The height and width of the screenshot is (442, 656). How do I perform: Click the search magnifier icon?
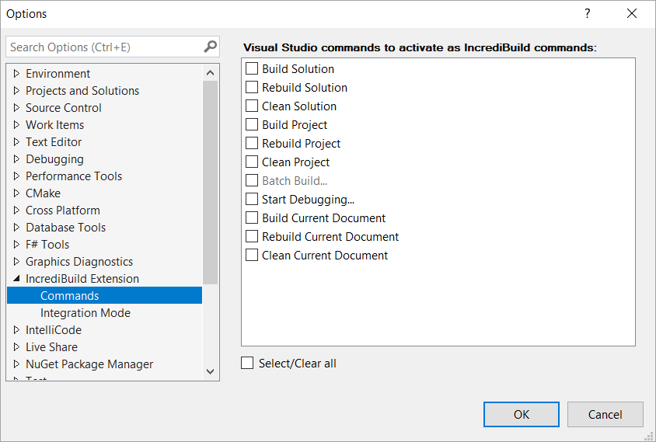click(x=210, y=47)
